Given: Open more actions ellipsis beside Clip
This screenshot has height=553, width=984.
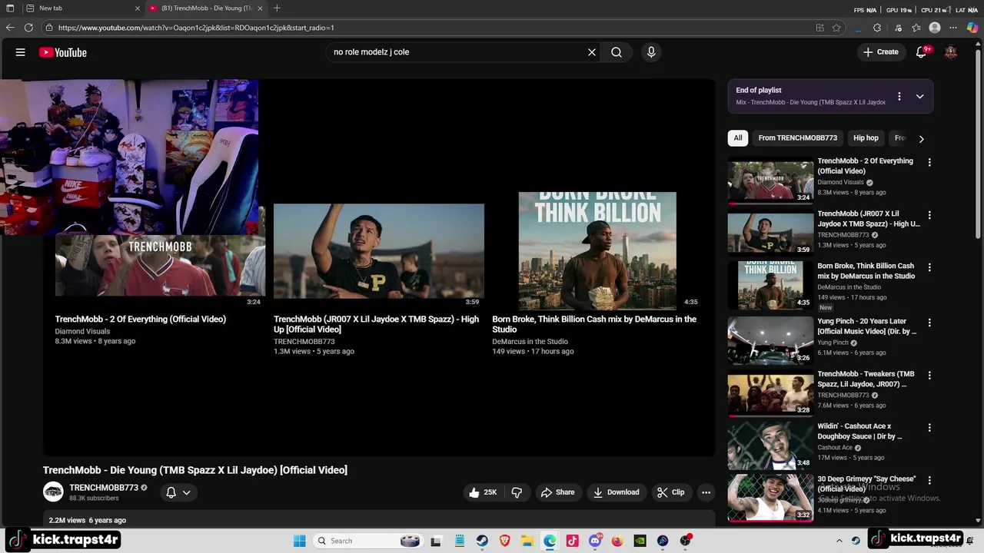Looking at the screenshot, I should coord(706,492).
